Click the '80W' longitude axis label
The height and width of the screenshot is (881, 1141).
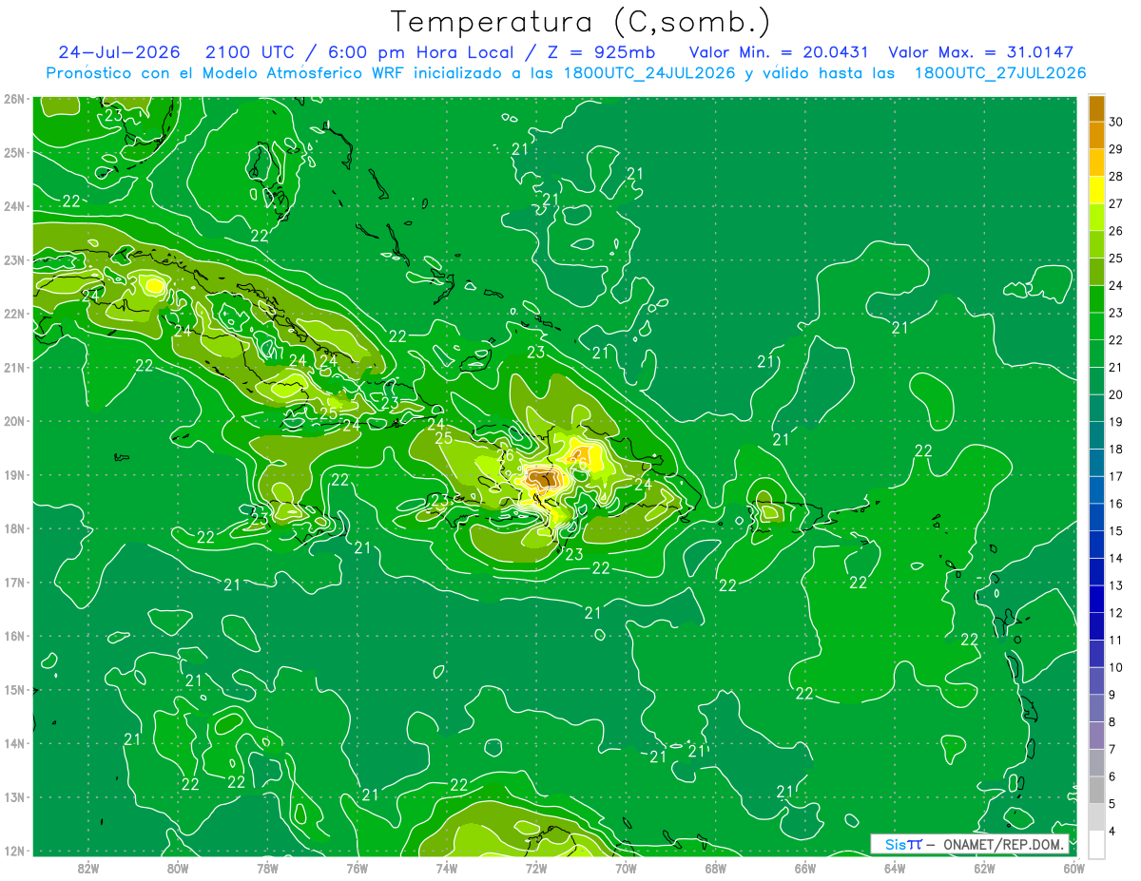tap(178, 868)
